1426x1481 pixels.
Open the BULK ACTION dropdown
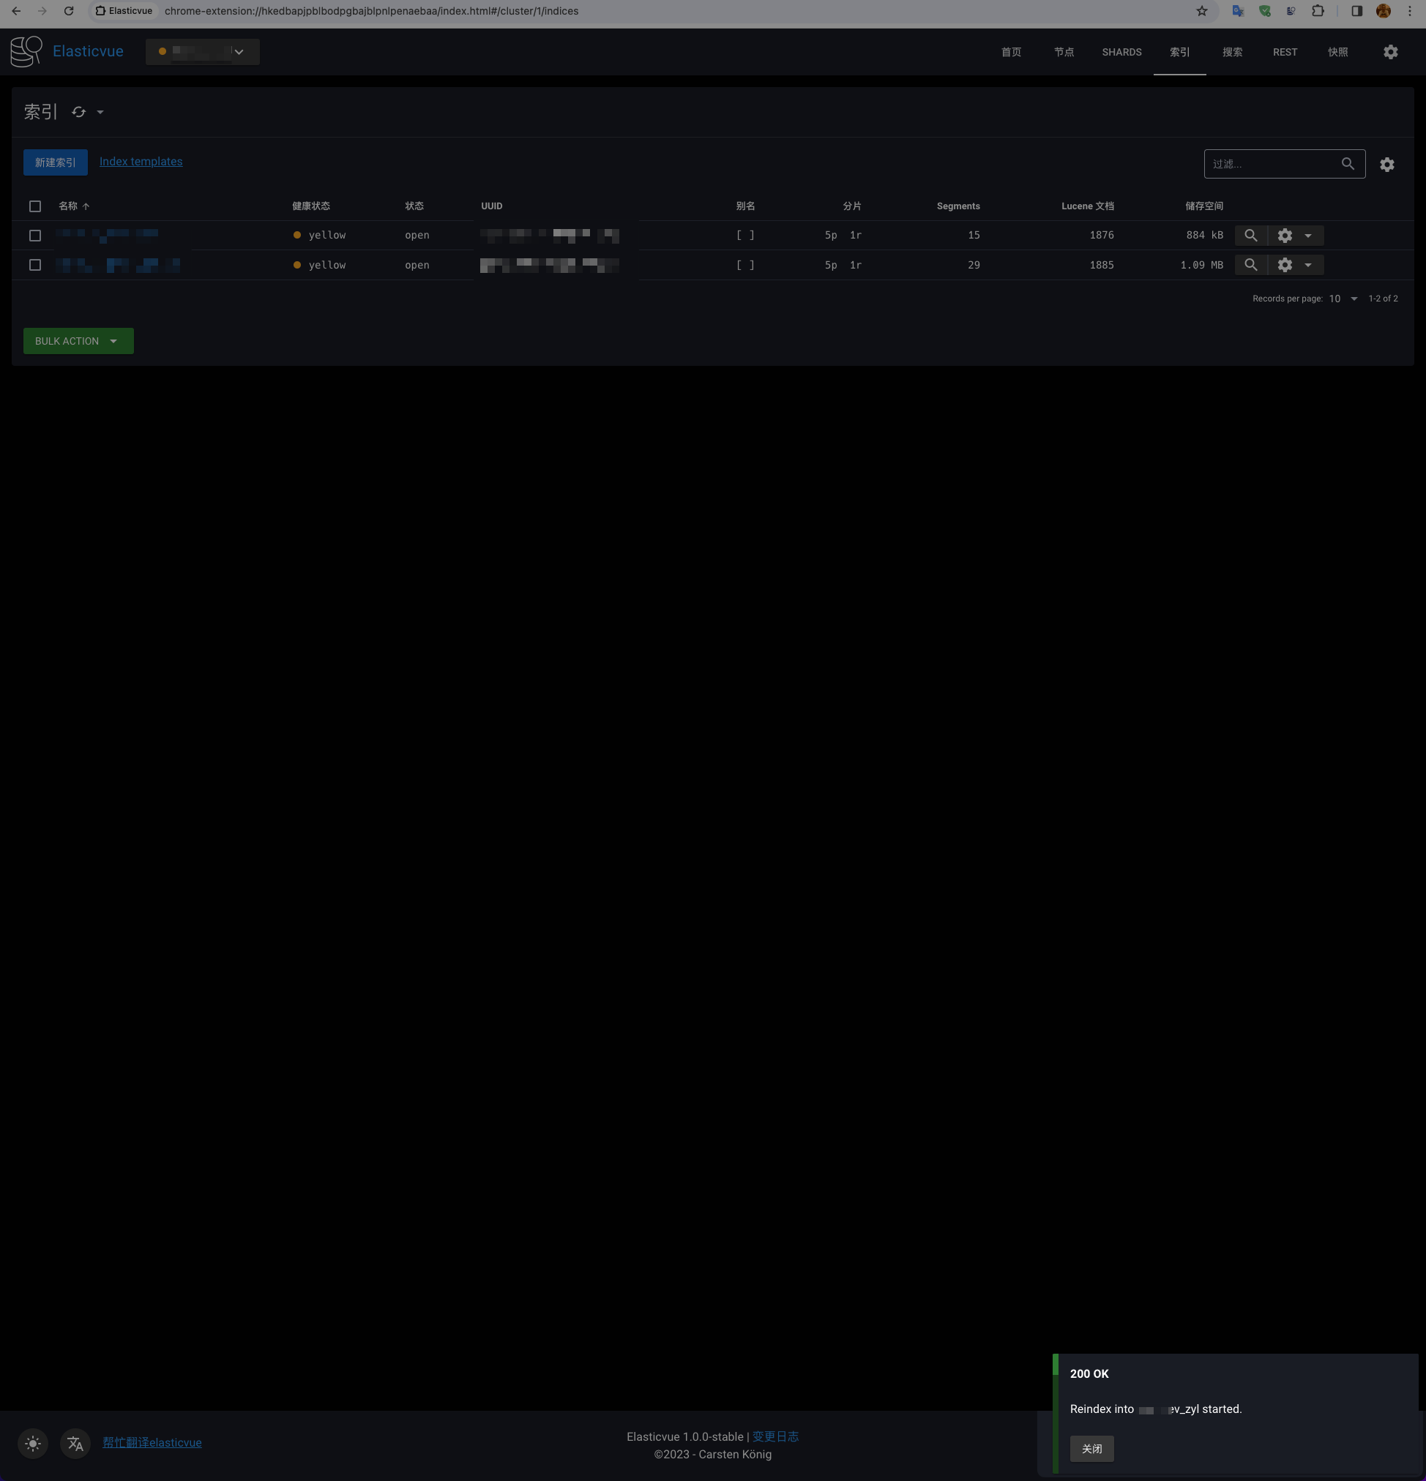78,341
